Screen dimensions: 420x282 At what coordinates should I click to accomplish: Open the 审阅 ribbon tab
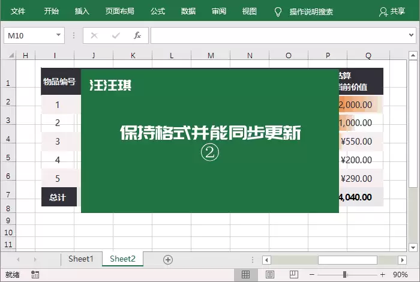pyautogui.click(x=219, y=11)
